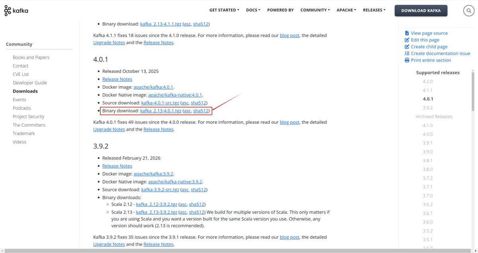The height and width of the screenshot is (253, 478).
Task: Go to Contact in Community sidebar
Action: [x=20, y=66]
